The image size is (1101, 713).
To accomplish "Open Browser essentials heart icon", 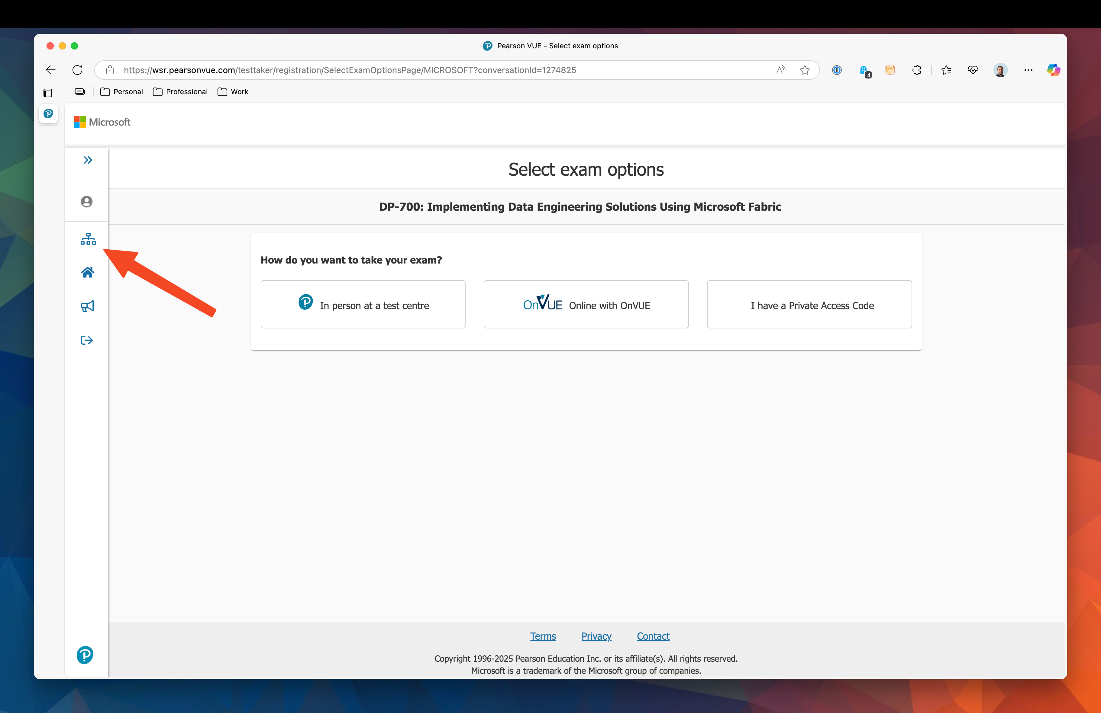I will tap(973, 70).
